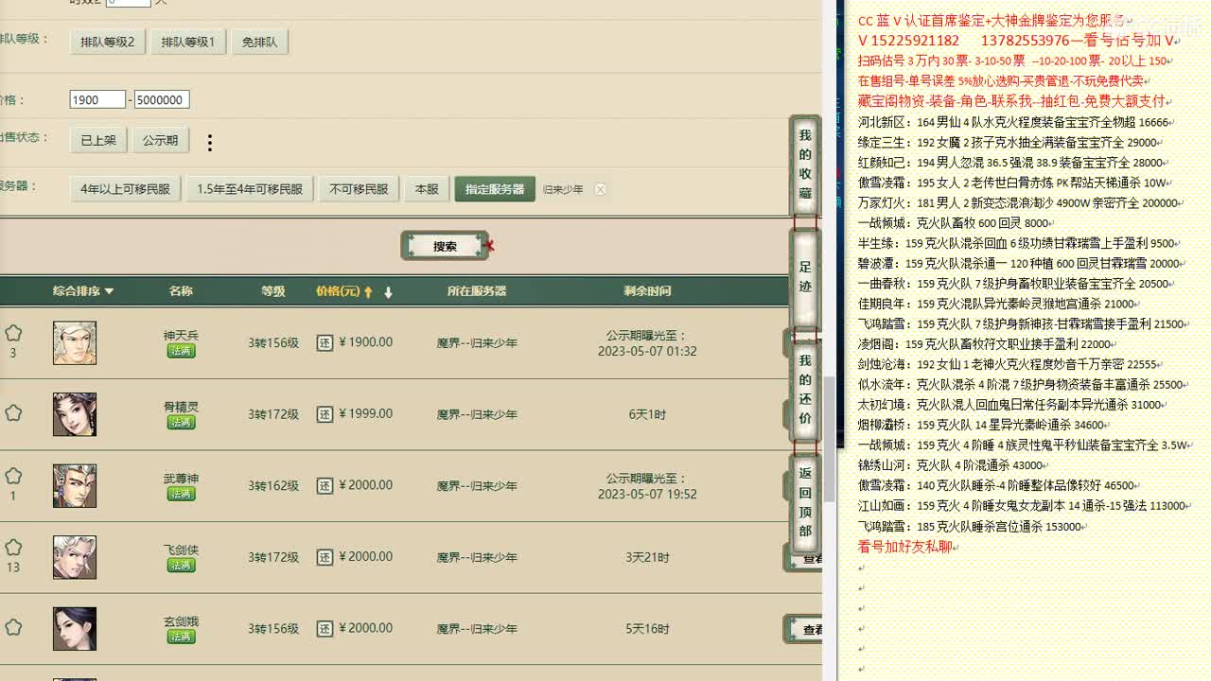Select 指定服务器 filter option
The height and width of the screenshot is (681, 1211).
pos(494,189)
